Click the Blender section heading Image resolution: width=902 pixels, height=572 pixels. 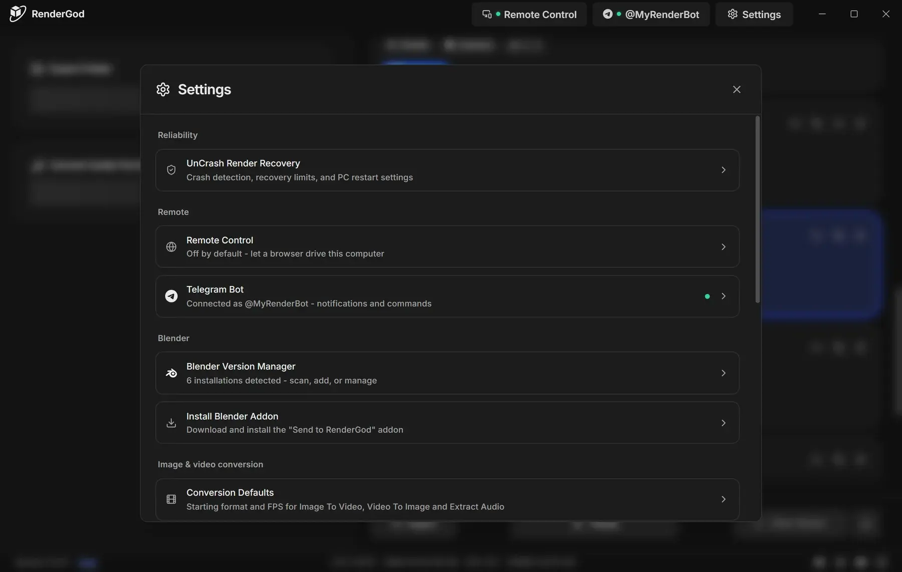pos(173,338)
